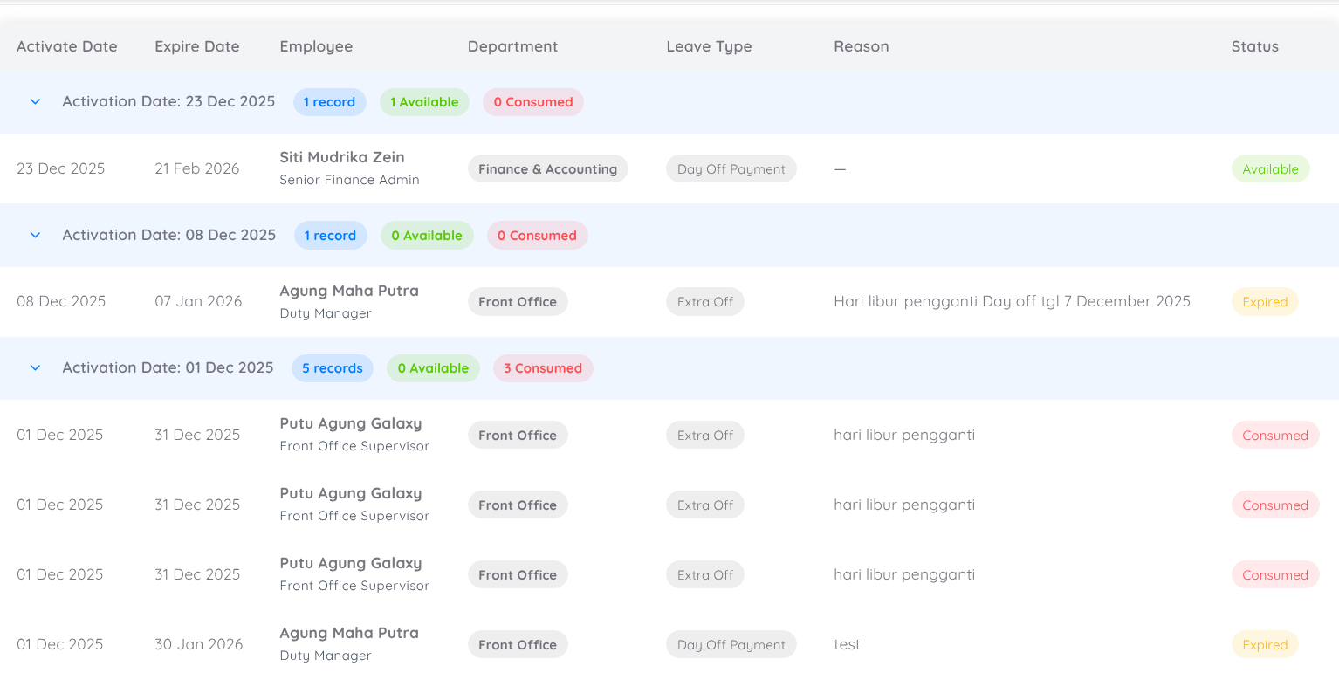Collapse the 01 Dec 2025 activation group chevron

pyautogui.click(x=35, y=368)
